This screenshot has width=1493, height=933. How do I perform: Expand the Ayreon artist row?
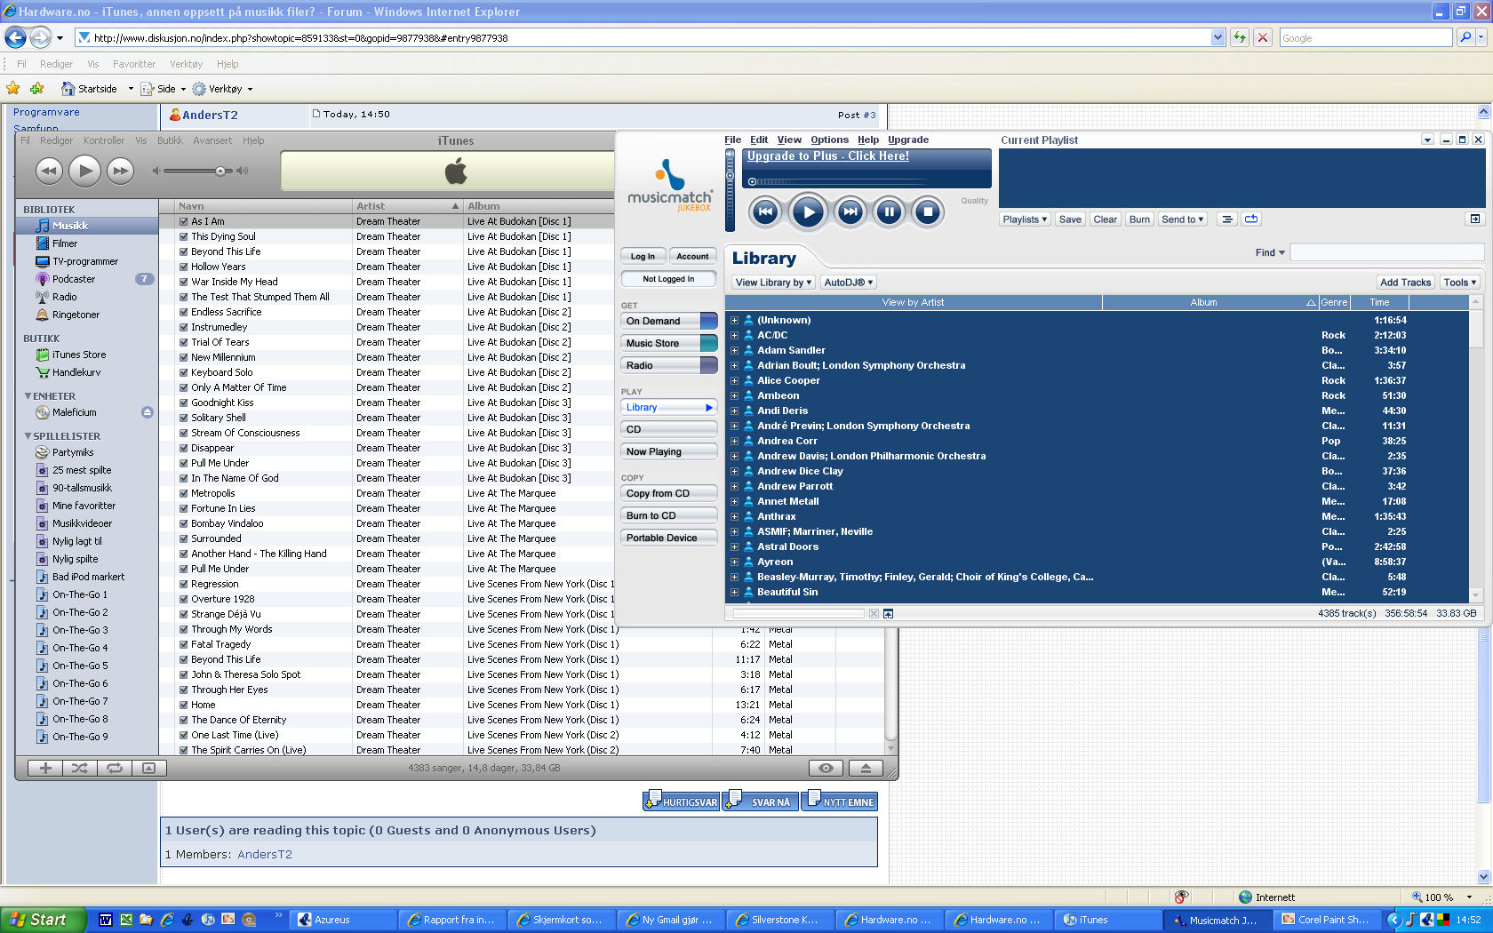click(x=734, y=562)
